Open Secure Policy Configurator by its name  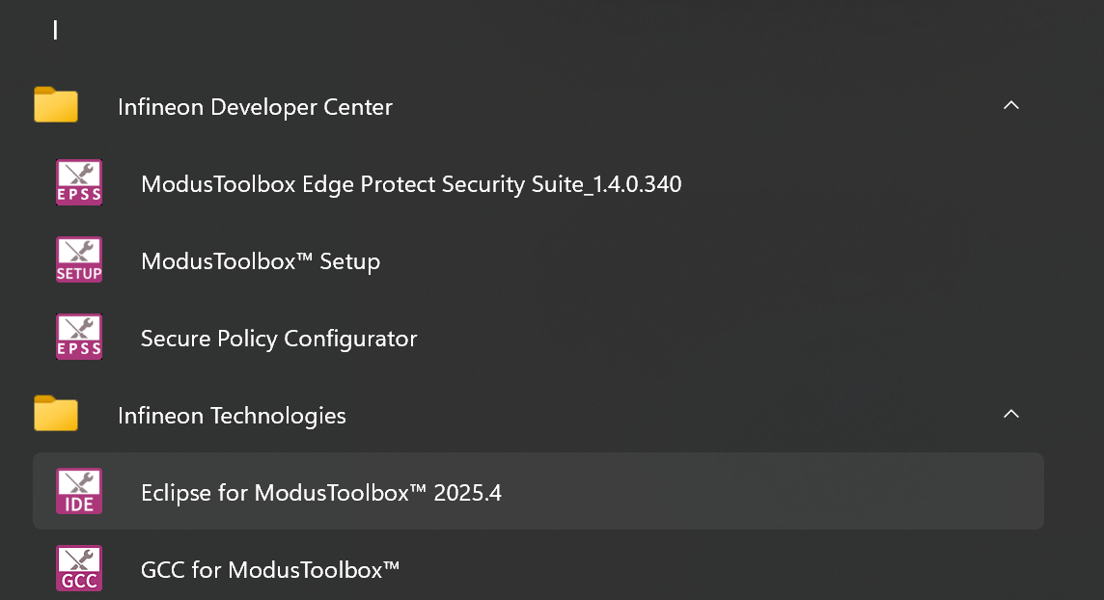click(279, 339)
